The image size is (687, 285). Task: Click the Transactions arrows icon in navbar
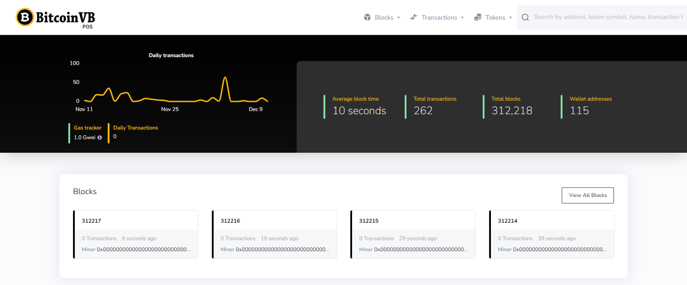[x=414, y=17]
